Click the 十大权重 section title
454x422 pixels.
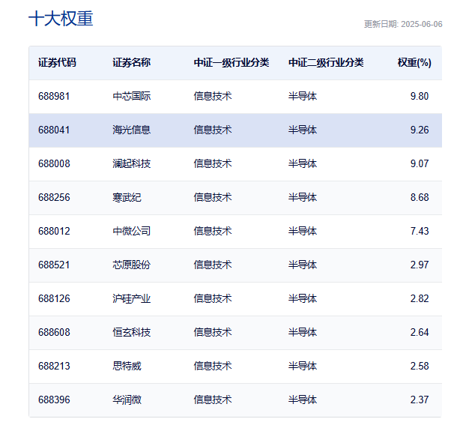tap(61, 19)
